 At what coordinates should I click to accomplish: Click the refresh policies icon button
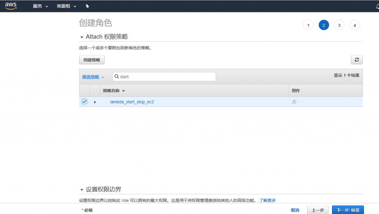pyautogui.click(x=356, y=60)
